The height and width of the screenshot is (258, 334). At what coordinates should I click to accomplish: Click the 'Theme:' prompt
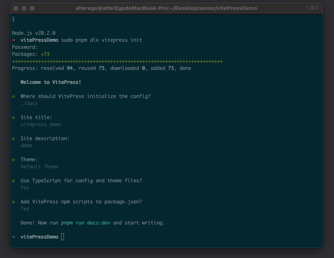29,160
